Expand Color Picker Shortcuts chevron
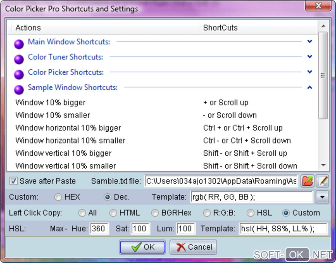 310,72
